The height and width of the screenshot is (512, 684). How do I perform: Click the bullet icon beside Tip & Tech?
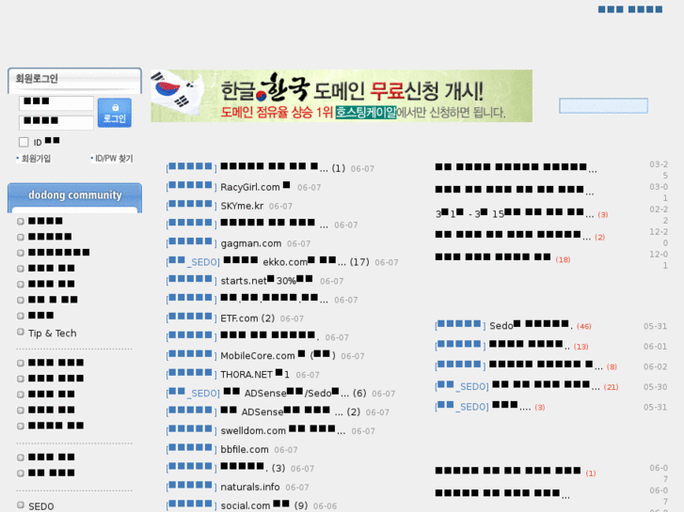pyautogui.click(x=21, y=332)
